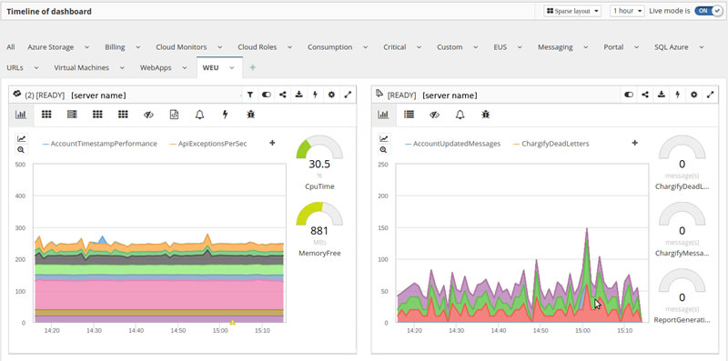
Task: Open the bug icon in right widget toolbar
Action: (486, 115)
